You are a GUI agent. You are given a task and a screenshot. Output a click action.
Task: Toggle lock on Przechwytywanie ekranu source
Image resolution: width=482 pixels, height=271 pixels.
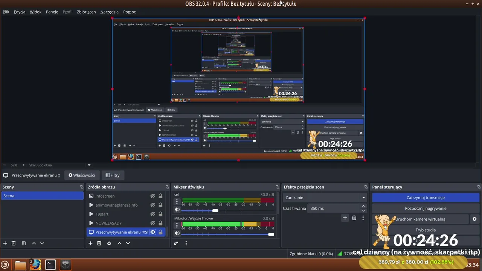coord(160,232)
